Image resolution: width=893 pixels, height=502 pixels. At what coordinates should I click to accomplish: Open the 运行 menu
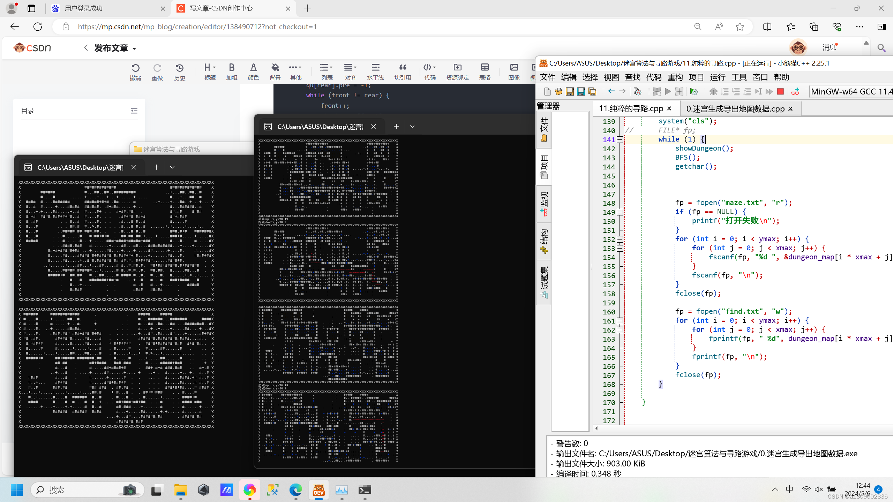pos(717,77)
